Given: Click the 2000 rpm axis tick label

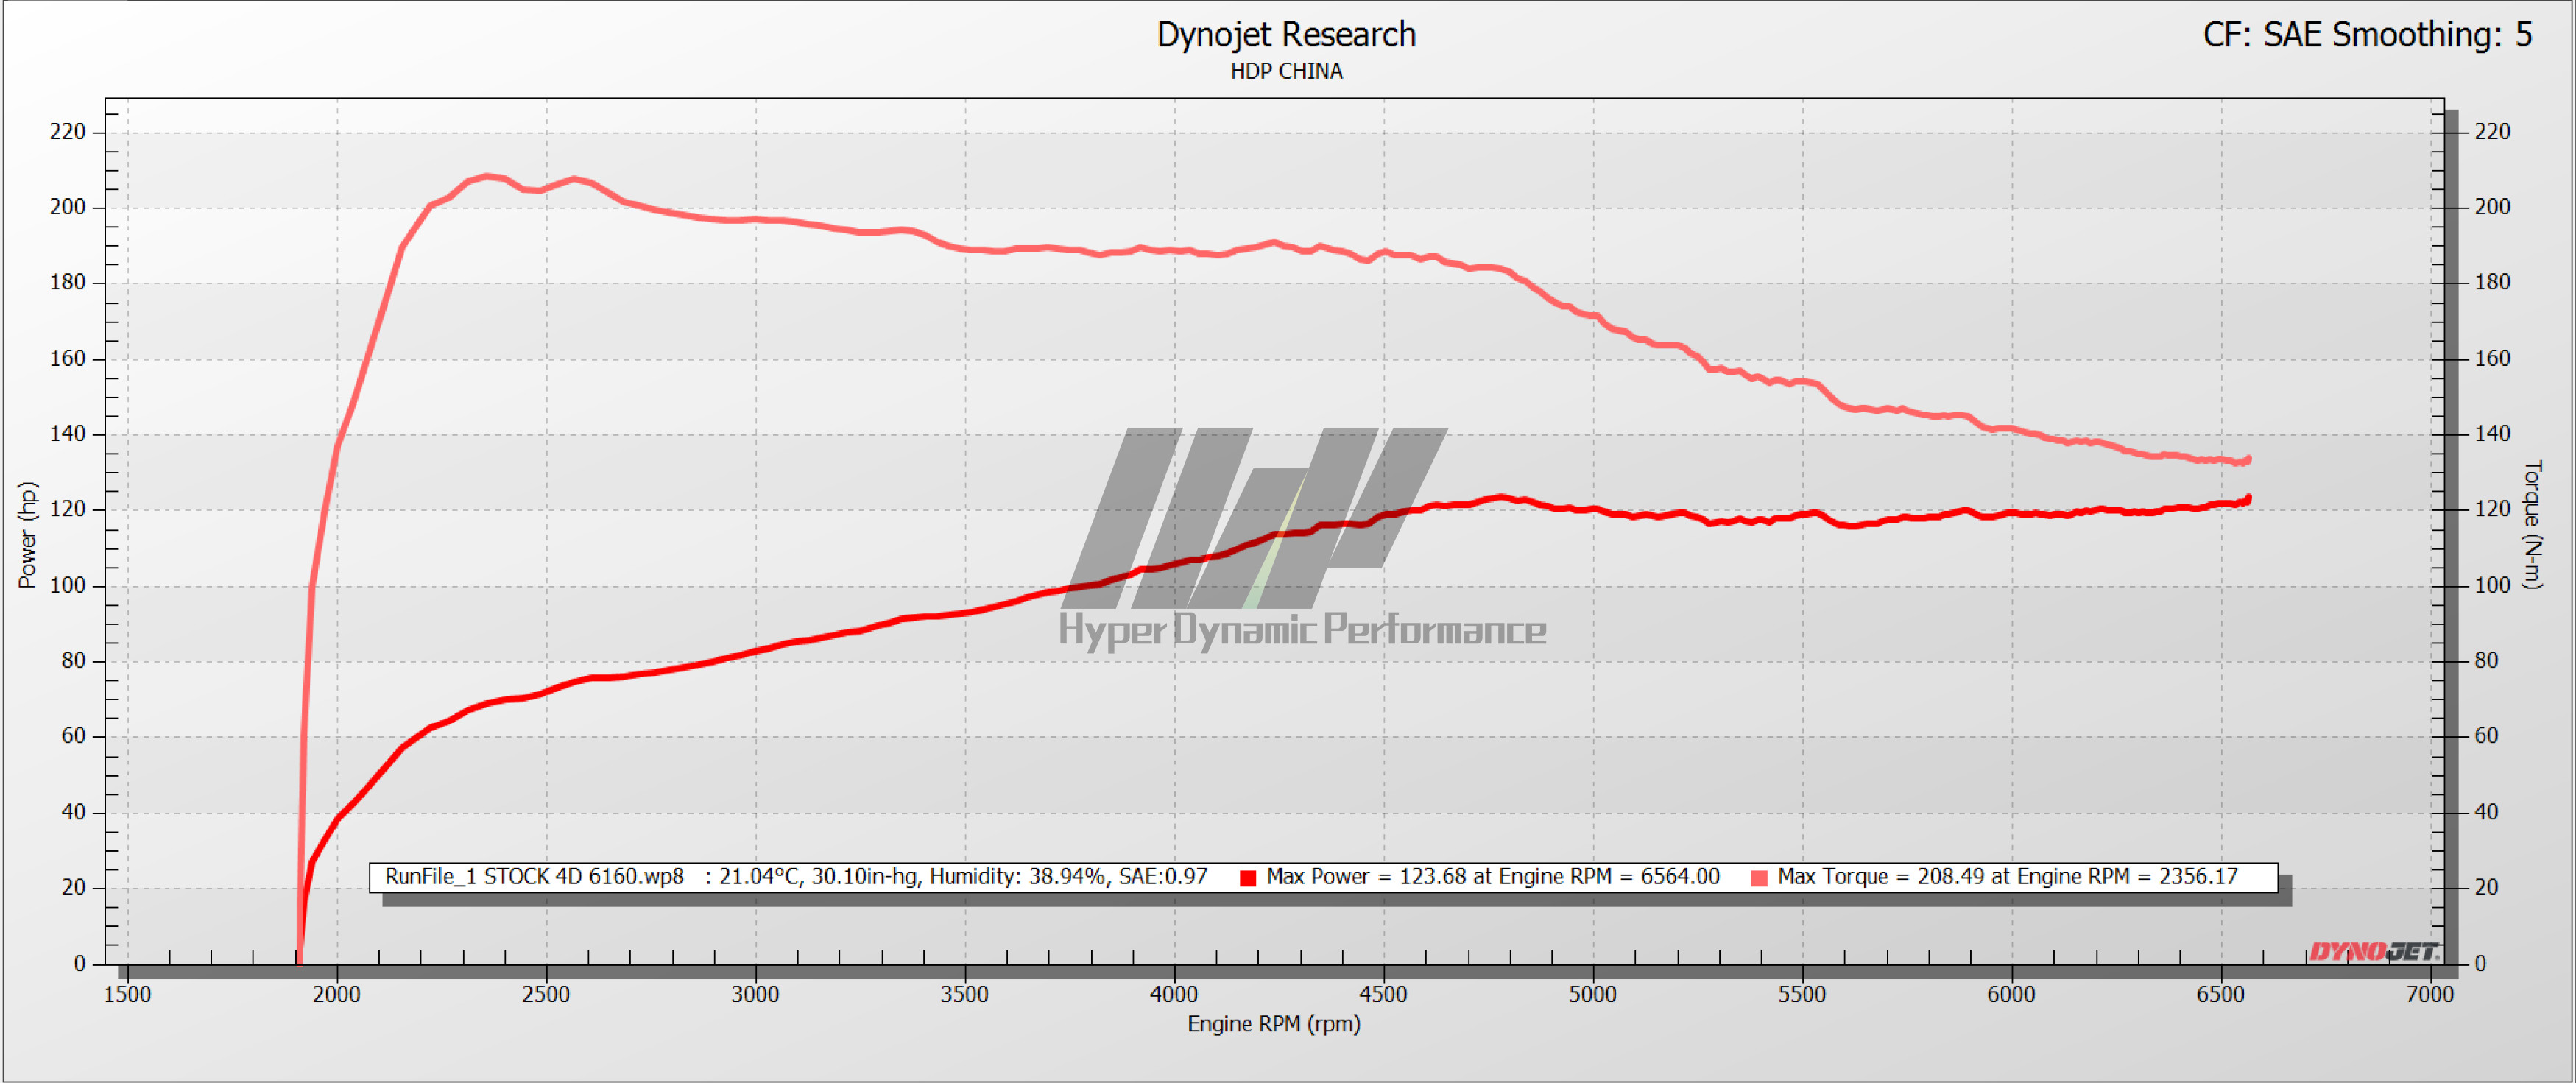Looking at the screenshot, I should (337, 994).
